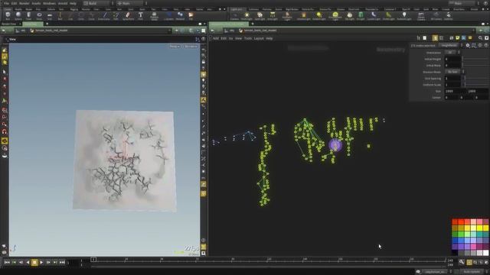Open the No cam dropdown in viewport
Viewport: 490px width, 275px height.
click(191, 47)
